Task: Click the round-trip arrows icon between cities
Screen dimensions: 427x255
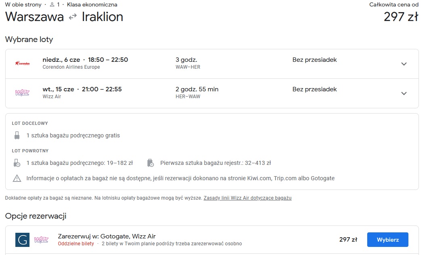Action: [x=73, y=17]
